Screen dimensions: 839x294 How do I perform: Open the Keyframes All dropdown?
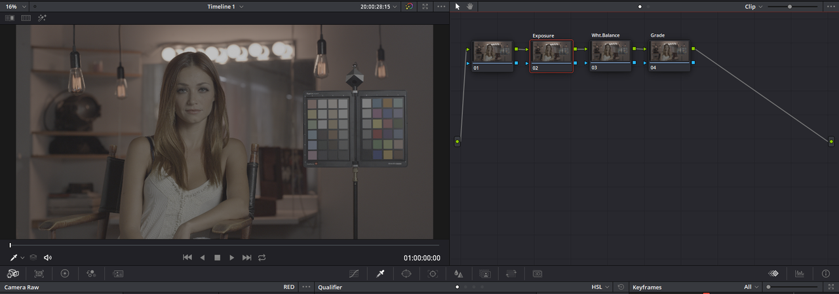[752, 287]
